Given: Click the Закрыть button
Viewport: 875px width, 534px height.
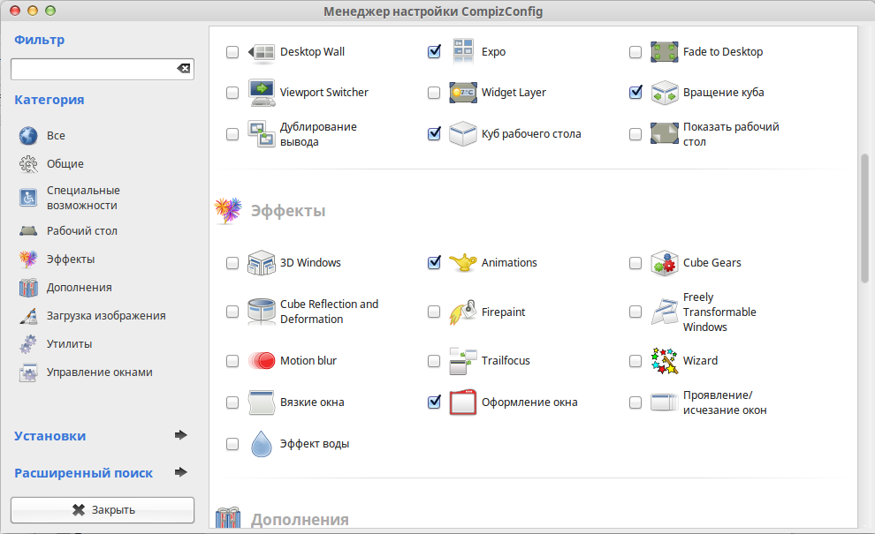Looking at the screenshot, I should pos(103,510).
